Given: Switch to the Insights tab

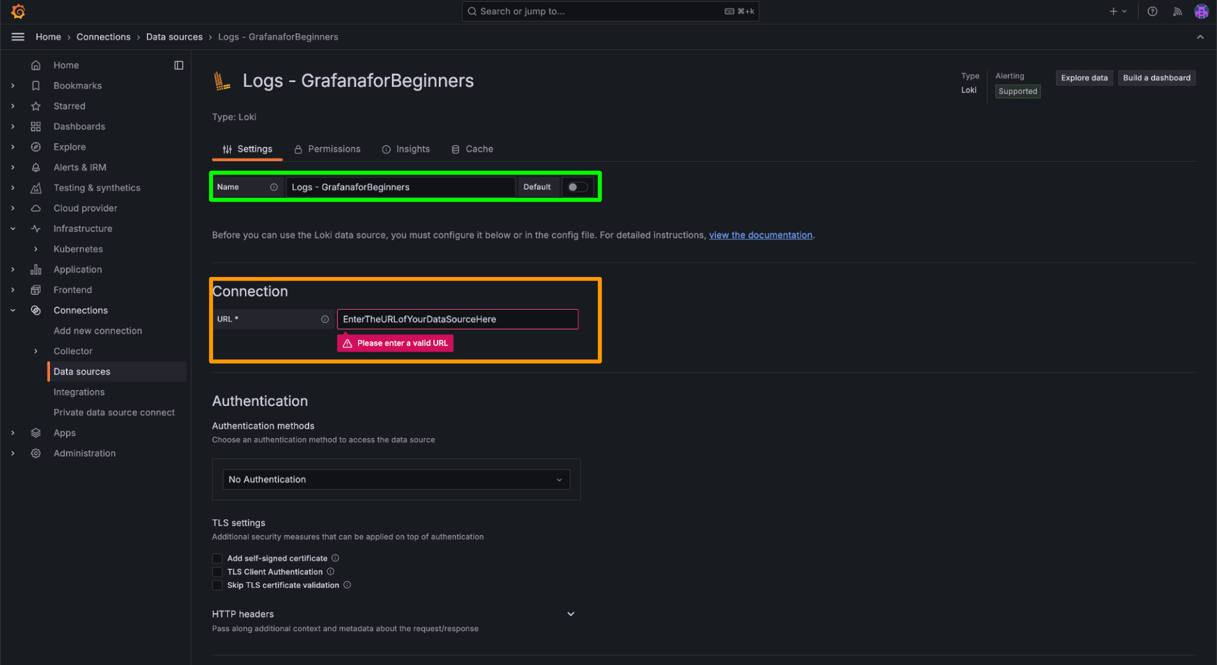Looking at the screenshot, I should [405, 149].
